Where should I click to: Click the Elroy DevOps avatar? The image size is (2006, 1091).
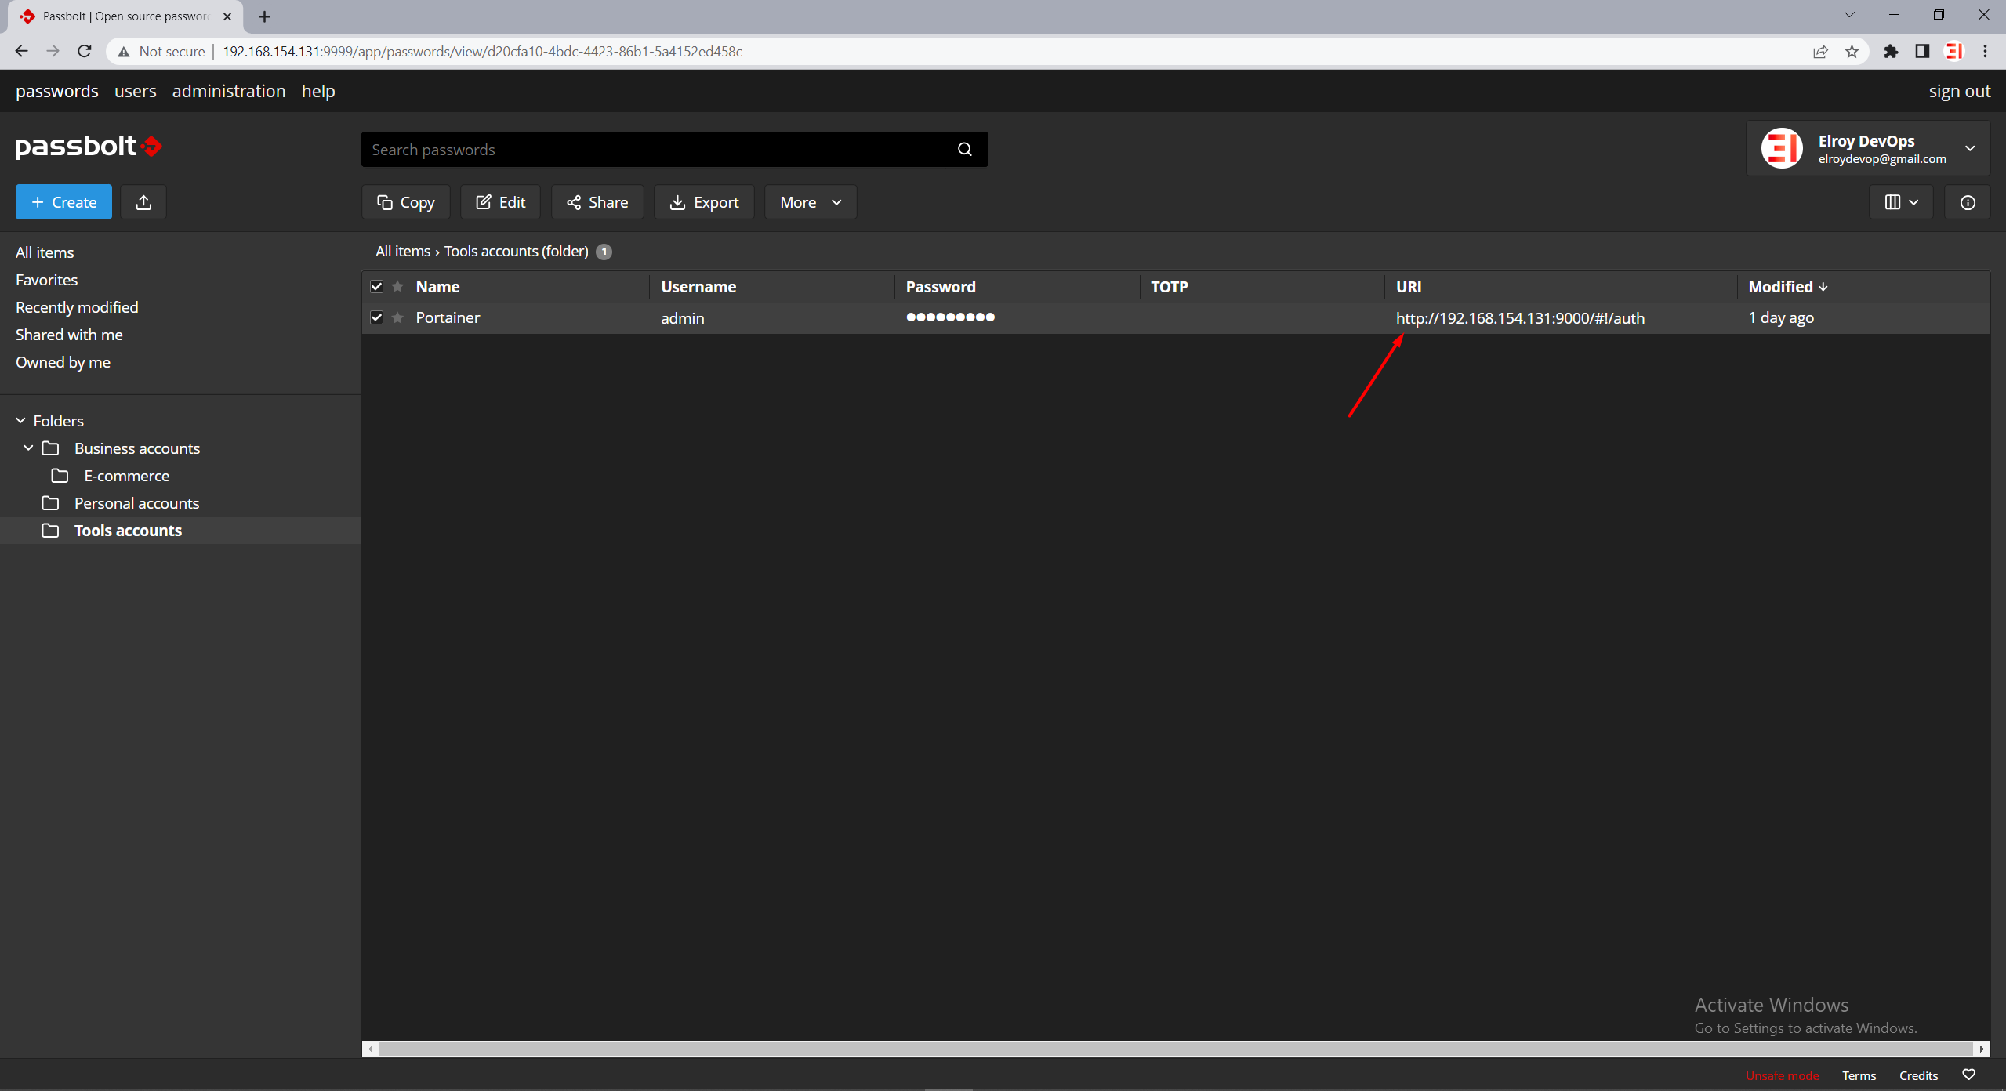coord(1782,148)
